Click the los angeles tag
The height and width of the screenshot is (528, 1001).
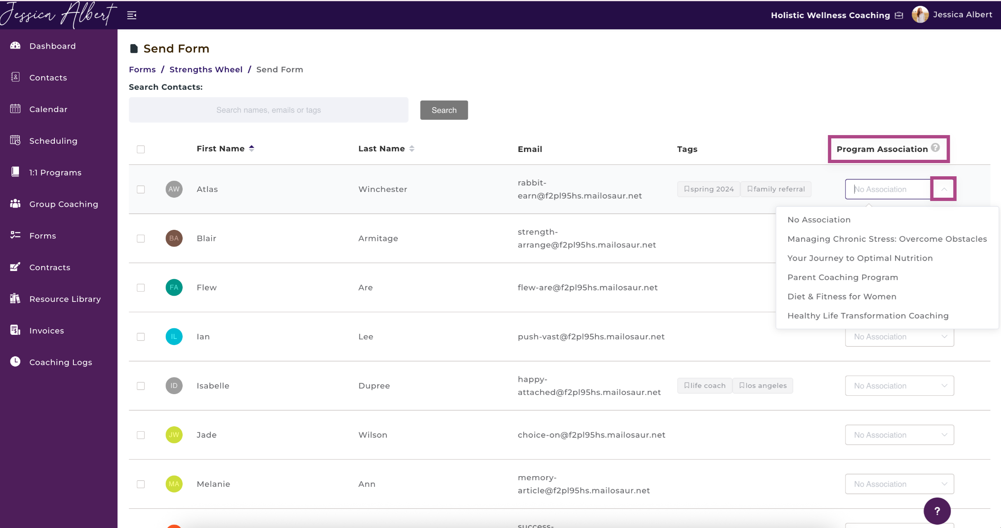[x=763, y=385]
